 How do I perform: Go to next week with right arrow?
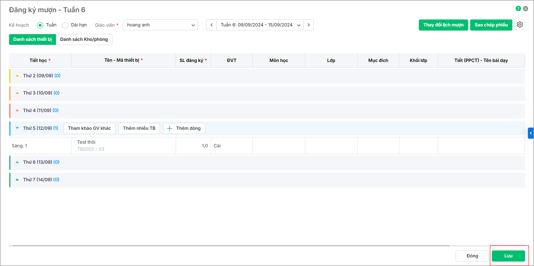[308, 25]
